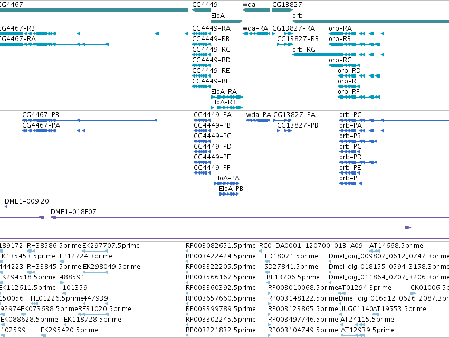Pick transcript CG4449-RD
The image size is (449, 338).
tap(202, 65)
